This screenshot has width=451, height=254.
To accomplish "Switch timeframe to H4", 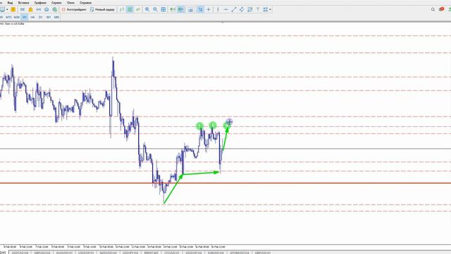I will coord(32,17).
